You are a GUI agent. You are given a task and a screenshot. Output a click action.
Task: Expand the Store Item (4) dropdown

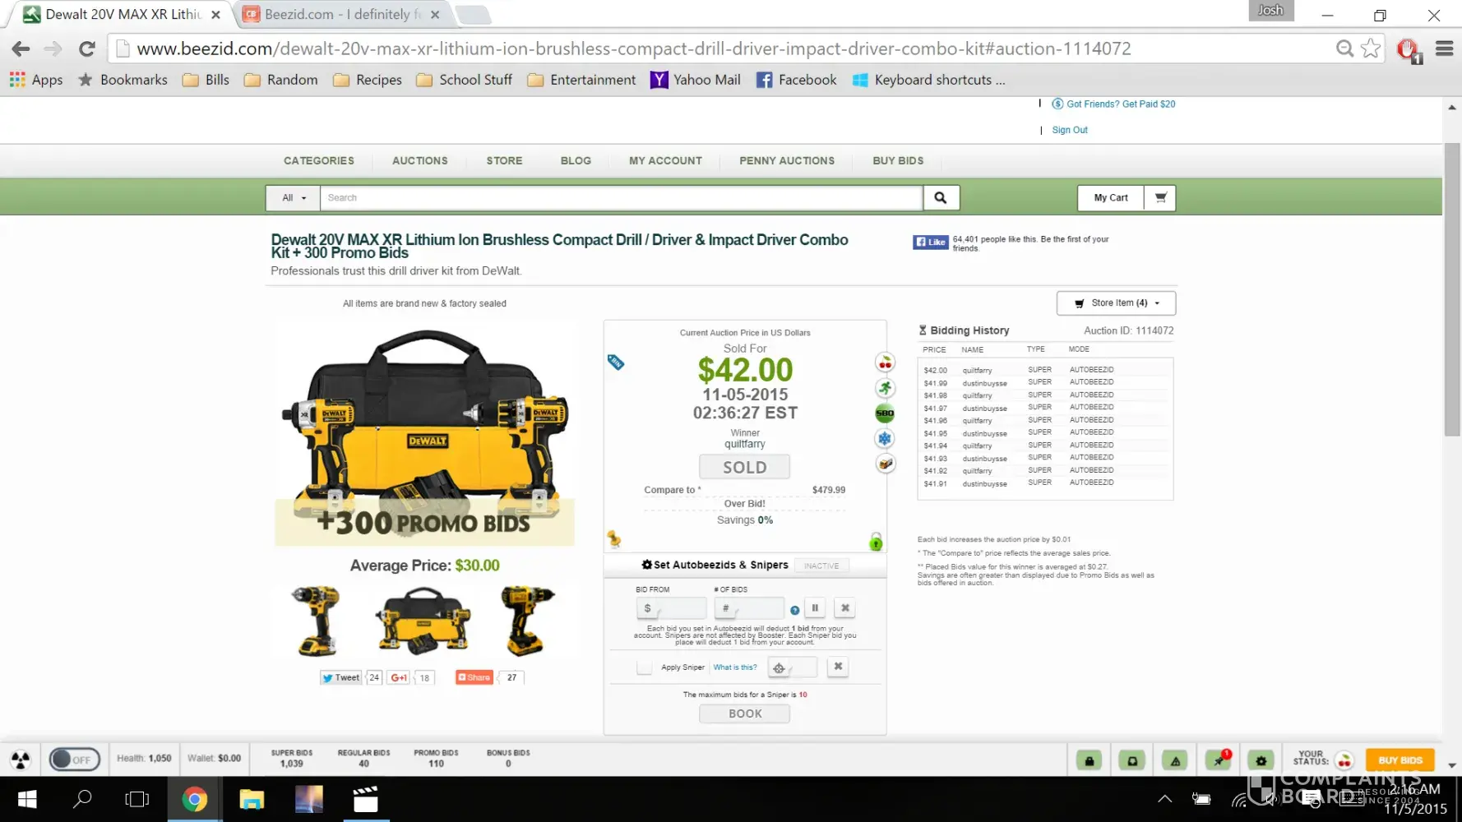click(1116, 303)
